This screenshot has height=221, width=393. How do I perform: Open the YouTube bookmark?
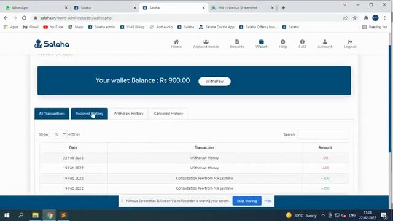53,27
